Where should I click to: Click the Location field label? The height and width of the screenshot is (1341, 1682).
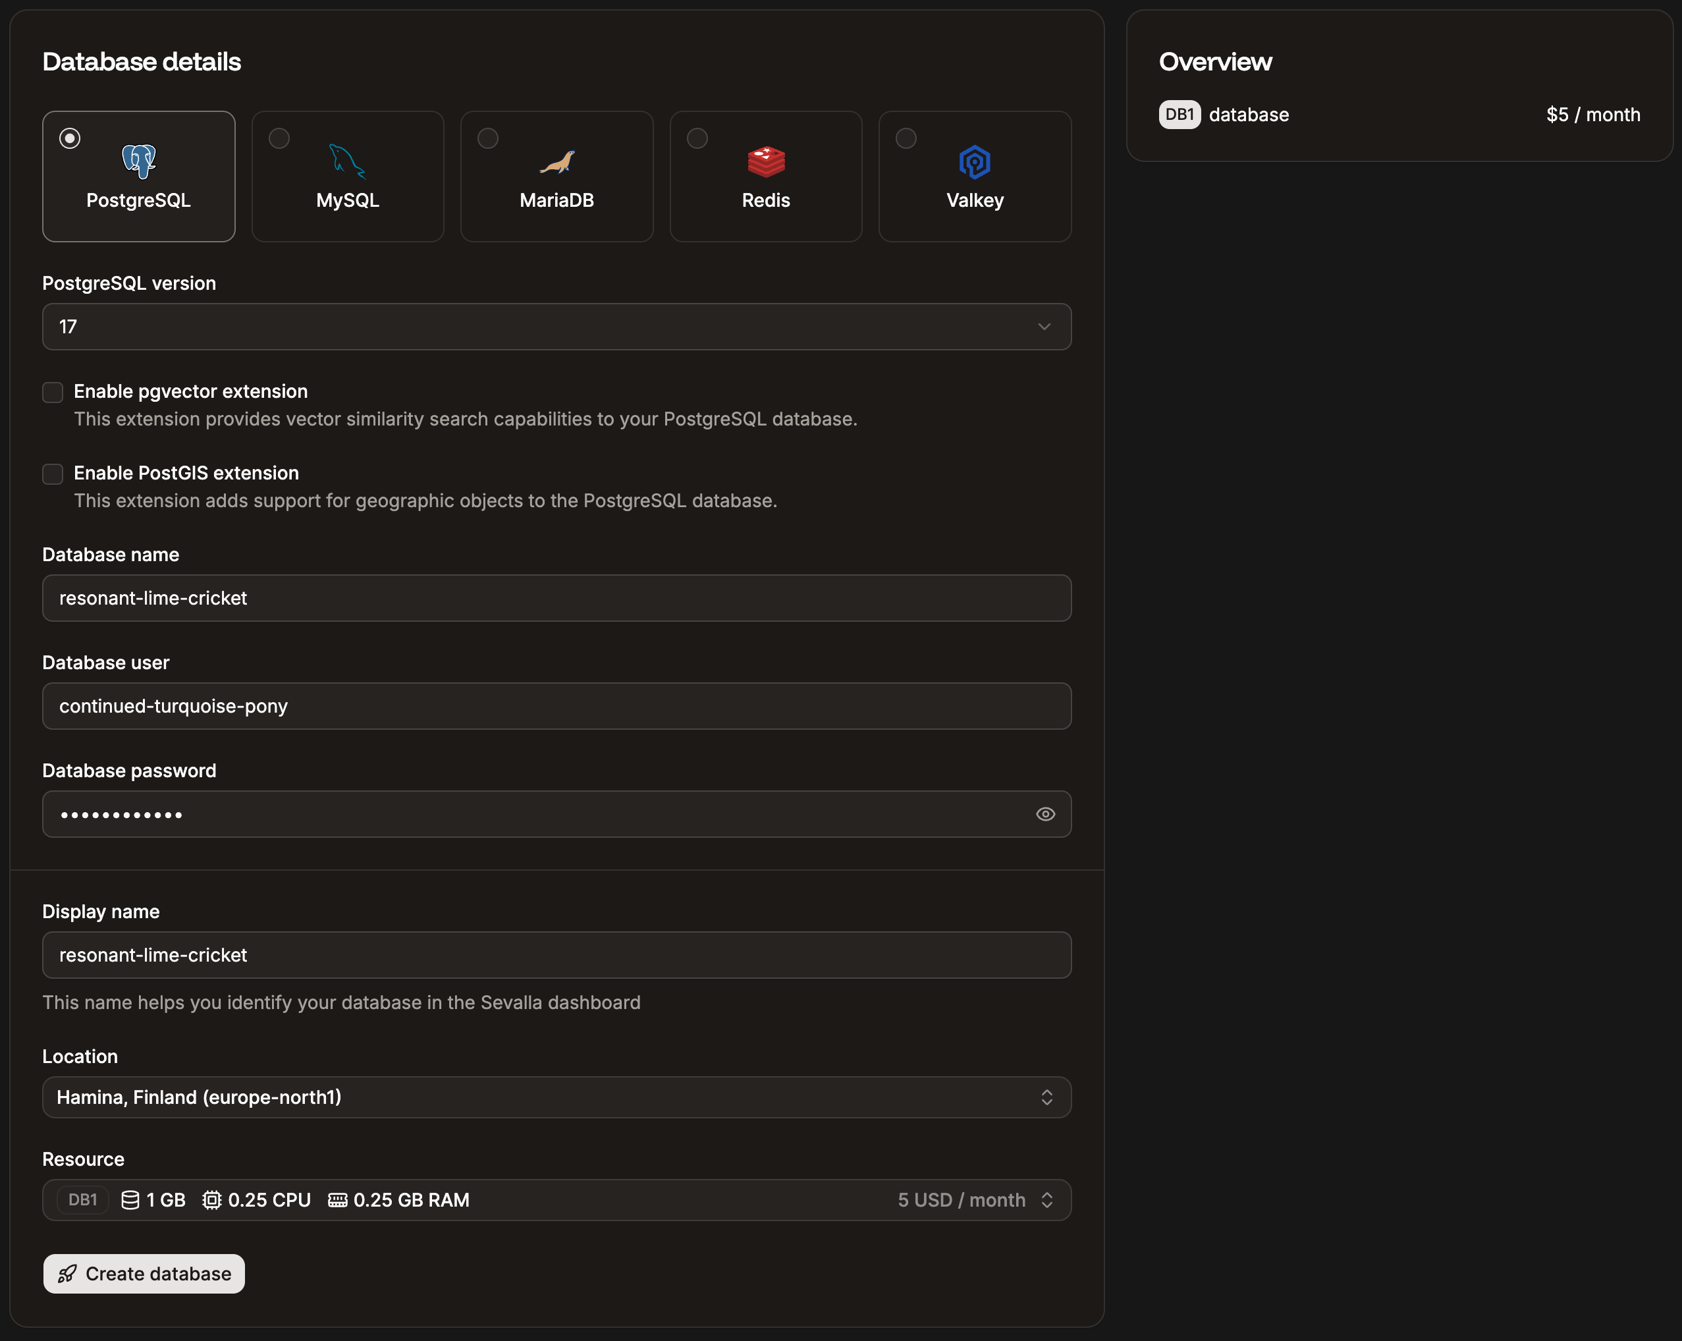click(x=80, y=1056)
